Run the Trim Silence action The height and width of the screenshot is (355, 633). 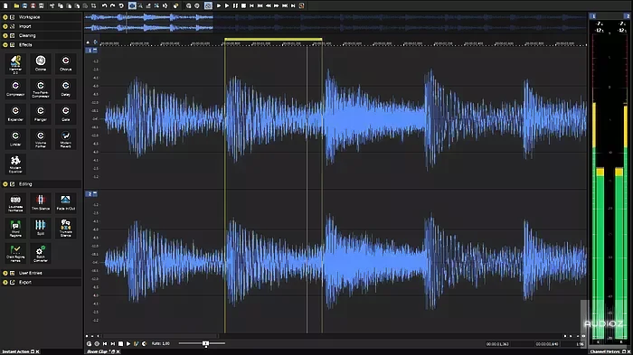point(41,202)
